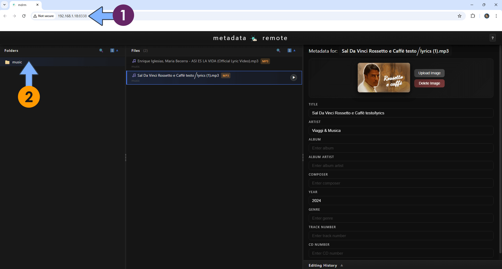Reload the page in the browser
The image size is (502, 269).
click(x=24, y=16)
